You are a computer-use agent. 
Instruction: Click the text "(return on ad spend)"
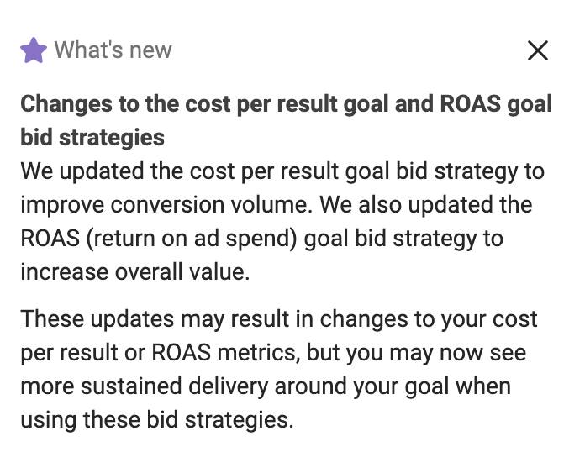[192, 239]
